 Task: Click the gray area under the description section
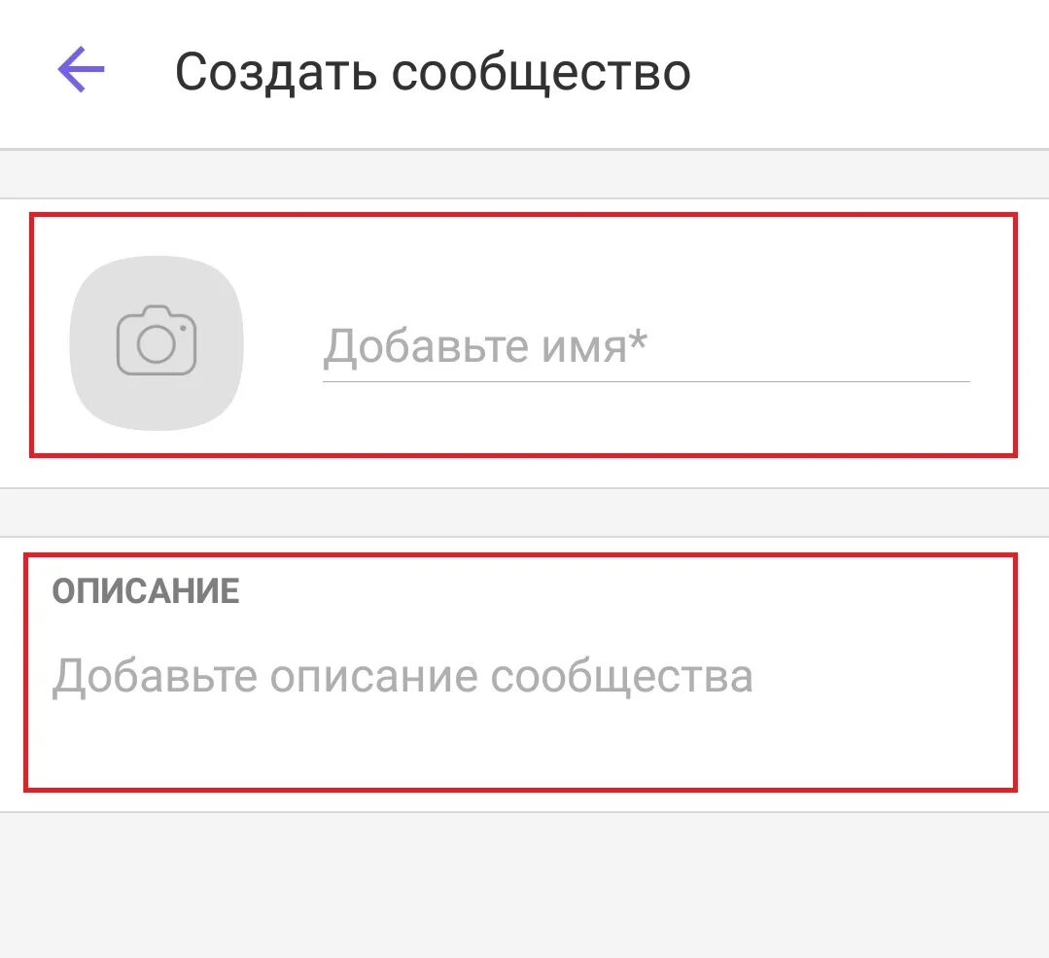click(524, 885)
